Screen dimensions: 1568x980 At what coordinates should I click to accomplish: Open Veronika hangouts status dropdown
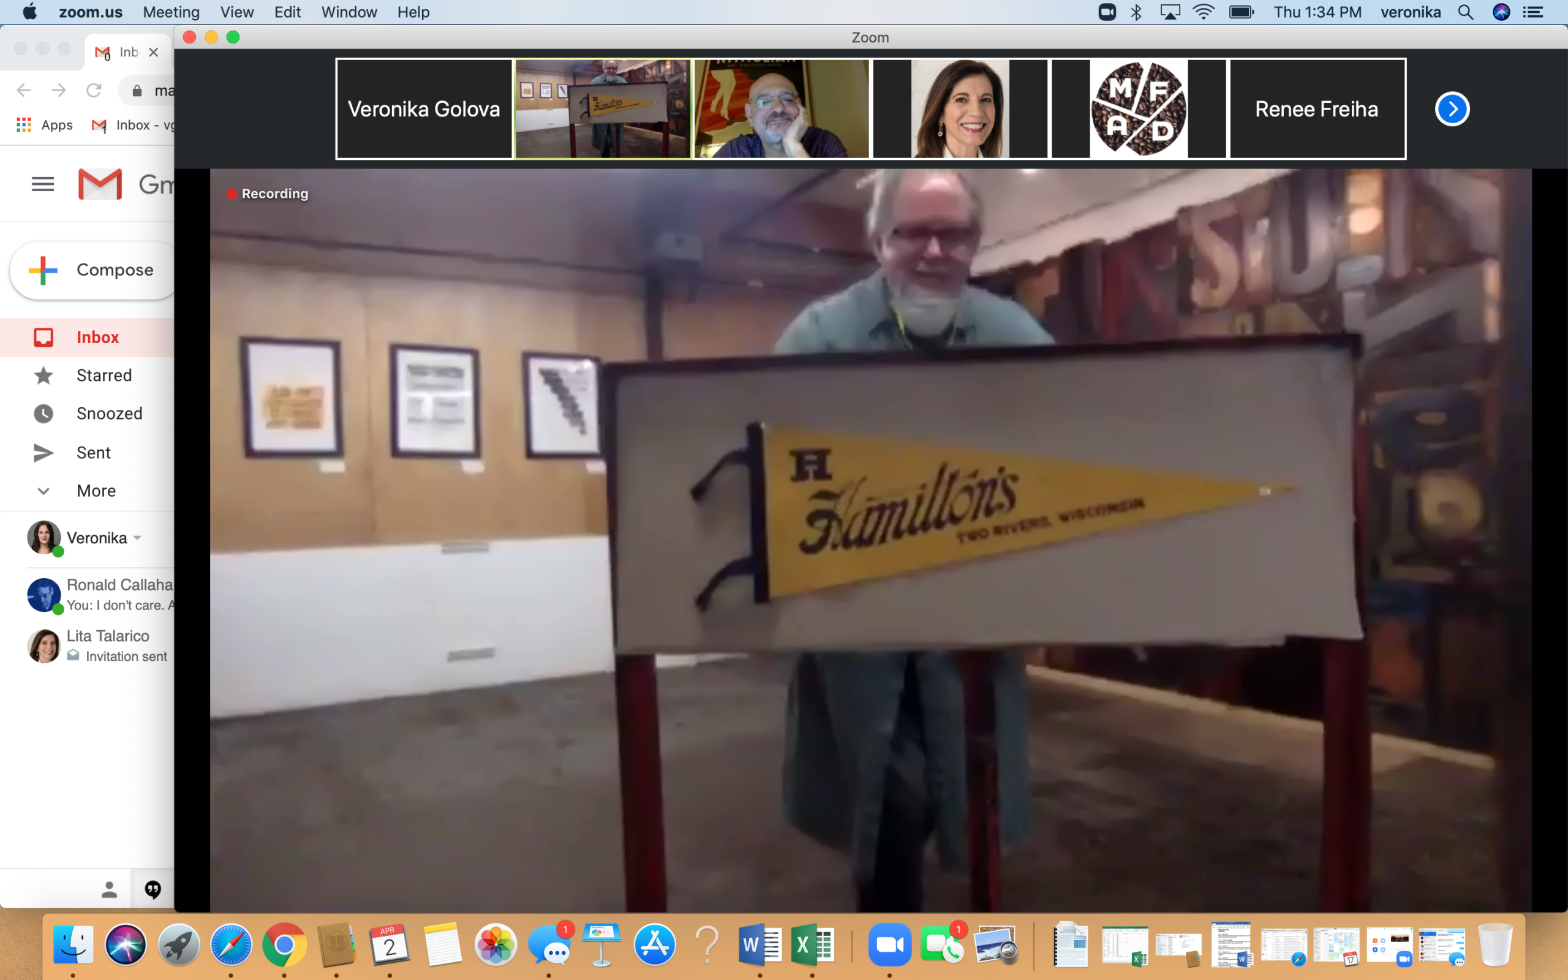(137, 538)
